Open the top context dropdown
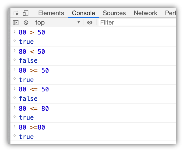Viewport: 184px width, 152px height. (x=58, y=23)
